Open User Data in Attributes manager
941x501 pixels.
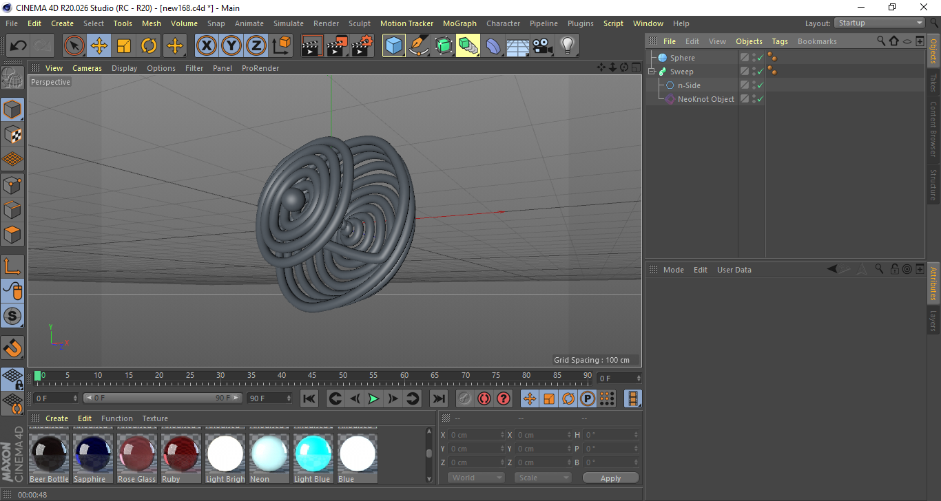734,270
